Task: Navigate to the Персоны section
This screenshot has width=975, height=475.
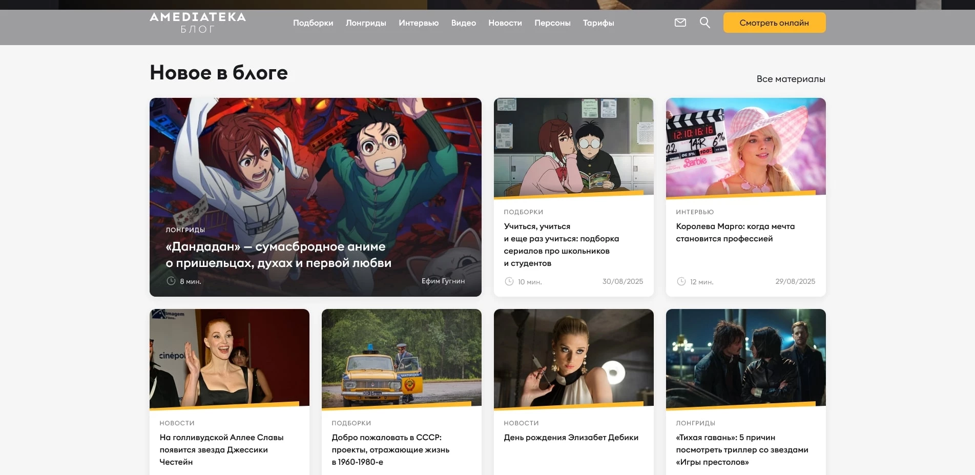Action: [x=552, y=23]
